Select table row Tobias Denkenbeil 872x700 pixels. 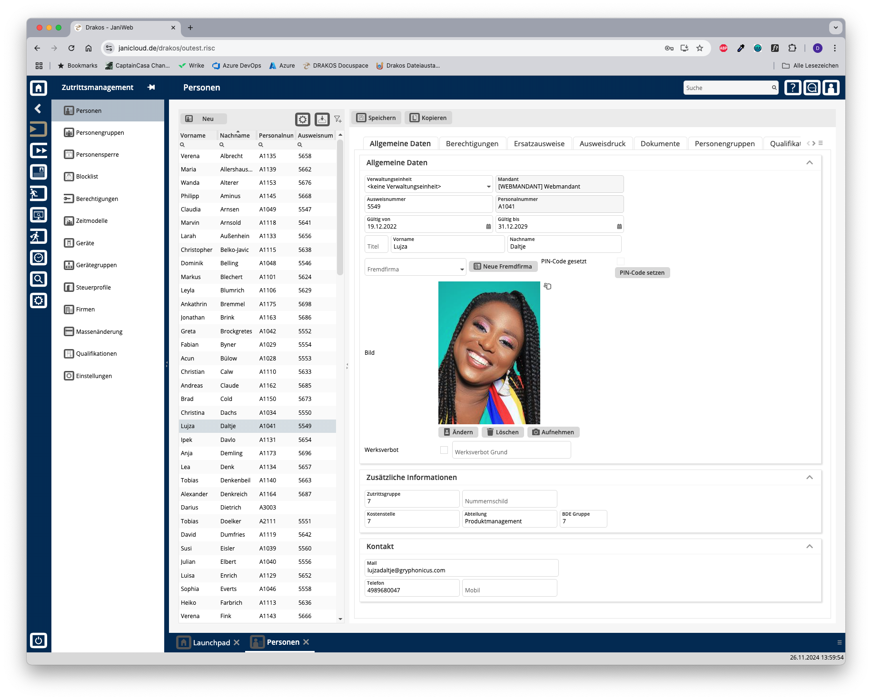[258, 480]
